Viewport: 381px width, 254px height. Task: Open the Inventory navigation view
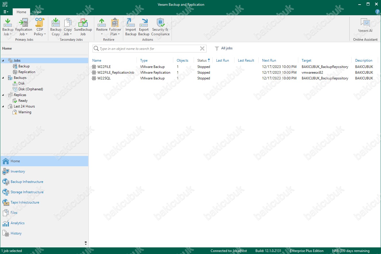click(44, 171)
